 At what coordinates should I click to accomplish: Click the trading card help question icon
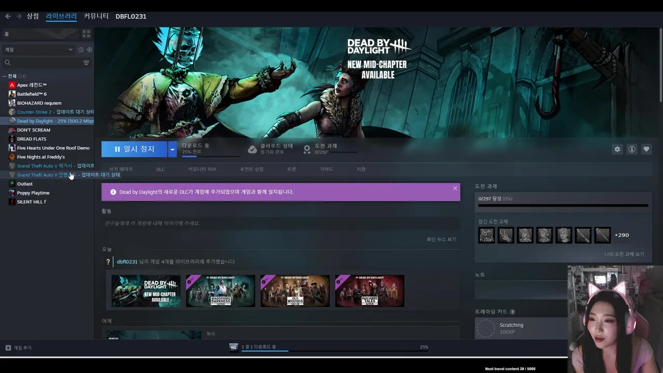[x=512, y=312]
